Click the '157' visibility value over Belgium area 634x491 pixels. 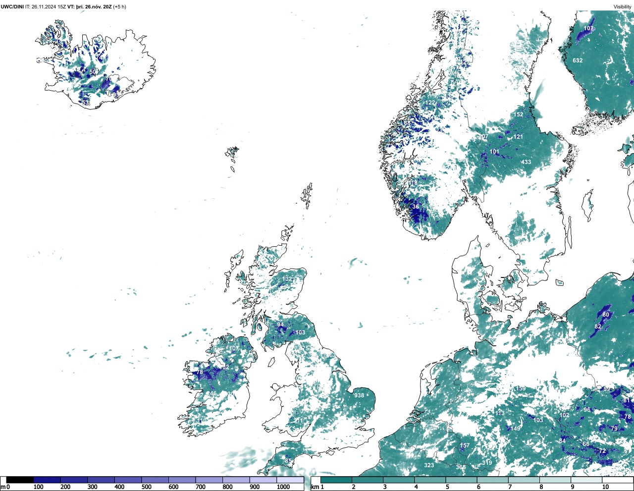coord(465,445)
